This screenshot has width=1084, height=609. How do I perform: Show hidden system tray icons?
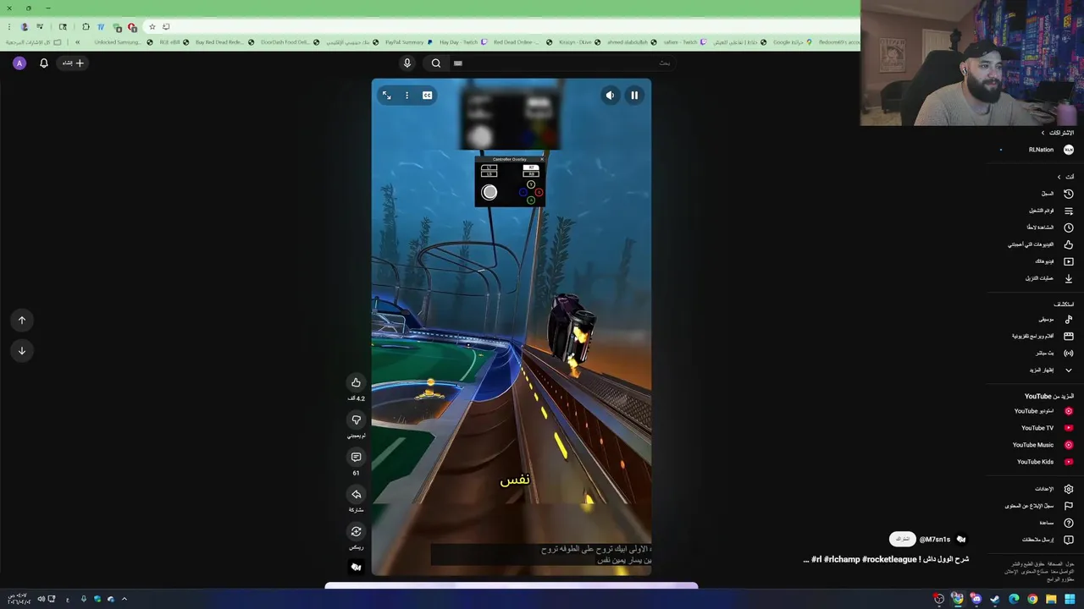pyautogui.click(x=124, y=599)
